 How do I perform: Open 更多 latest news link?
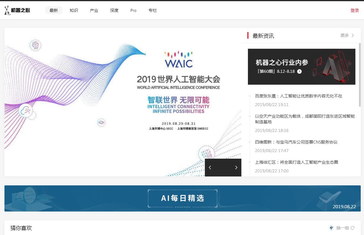[x=345, y=35]
